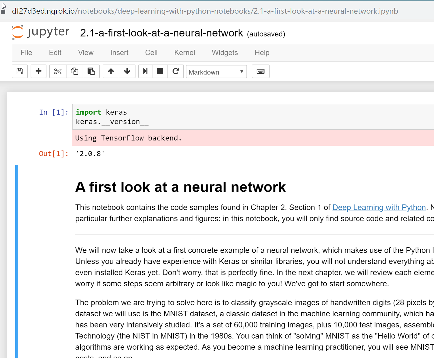Click the browser URL address field
This screenshot has height=358, width=434.
point(205,11)
